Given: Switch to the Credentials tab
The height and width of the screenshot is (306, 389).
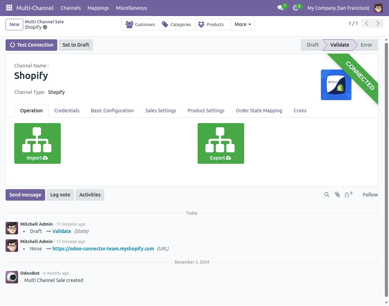Looking at the screenshot, I should click(67, 111).
